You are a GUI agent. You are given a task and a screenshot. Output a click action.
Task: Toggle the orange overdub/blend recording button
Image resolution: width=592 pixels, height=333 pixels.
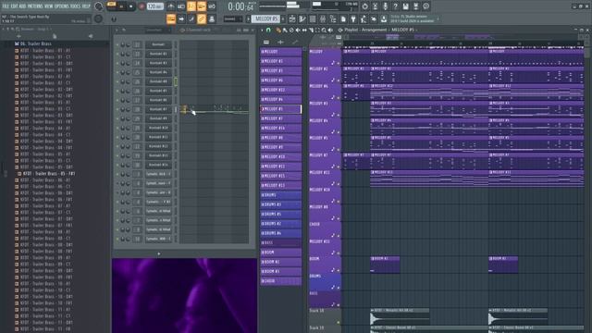point(202,6)
